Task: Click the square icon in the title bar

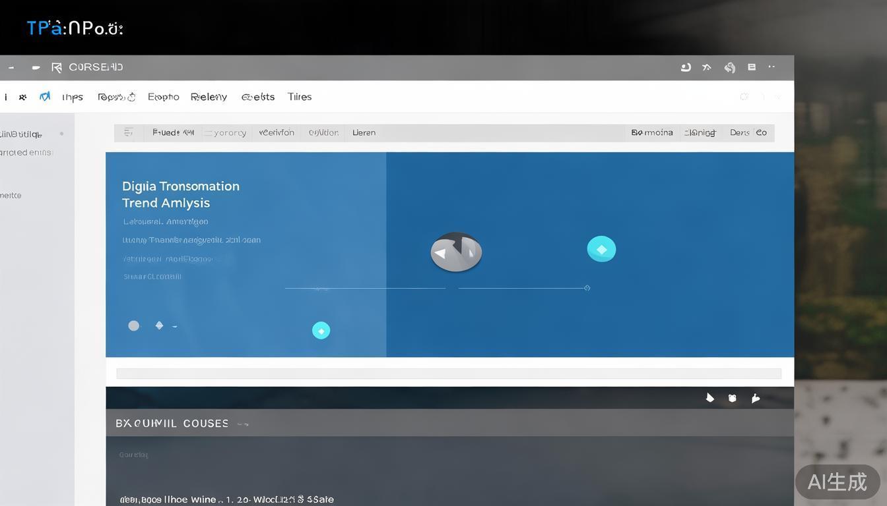Action: point(751,67)
